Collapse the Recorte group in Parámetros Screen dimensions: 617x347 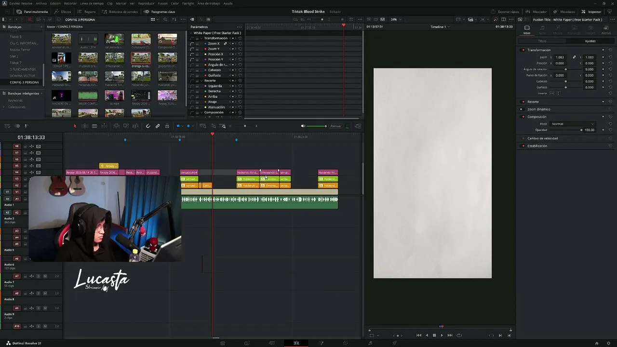[x=202, y=80]
